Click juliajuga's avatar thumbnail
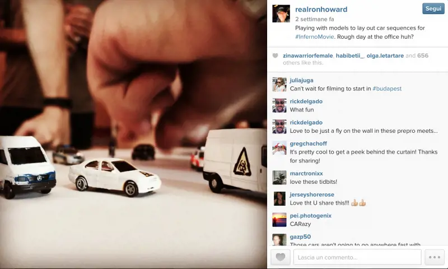Viewport: 448px width, 269px height. click(x=279, y=84)
